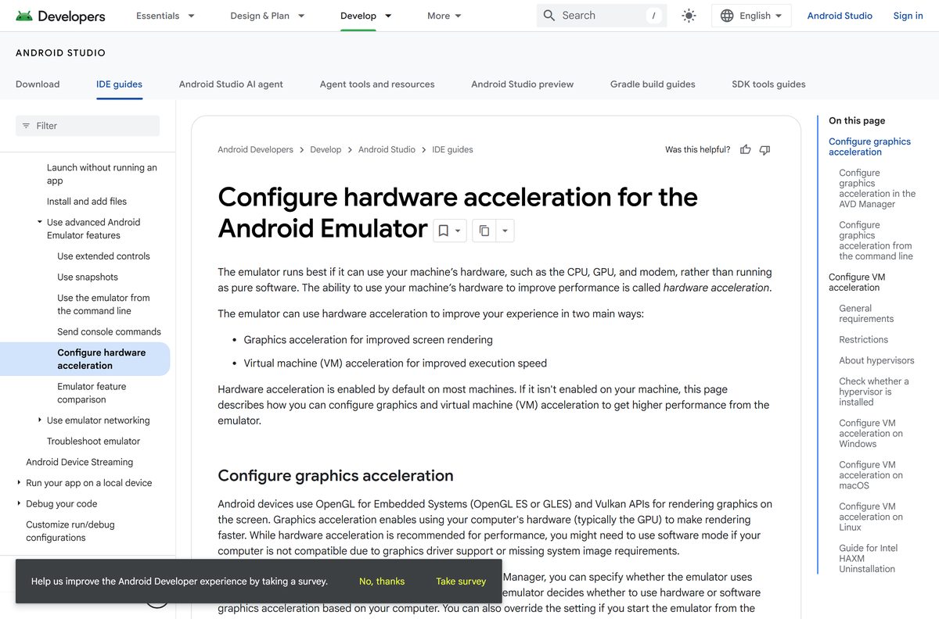Jump to Configure VM acceleration on macOS
The height and width of the screenshot is (619, 939).
[x=871, y=475]
